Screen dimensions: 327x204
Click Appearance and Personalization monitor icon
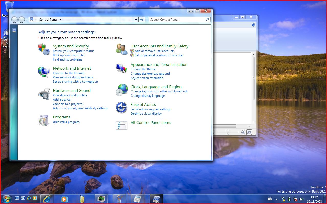tap(121, 68)
